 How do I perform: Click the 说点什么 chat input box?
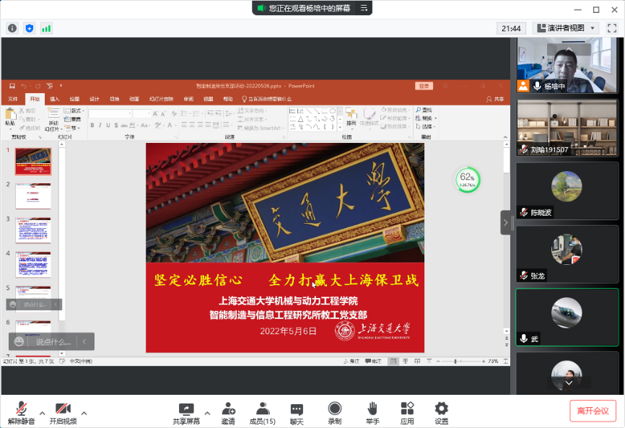pos(44,341)
